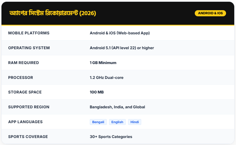Select the Hindi language tag

(x=135, y=122)
